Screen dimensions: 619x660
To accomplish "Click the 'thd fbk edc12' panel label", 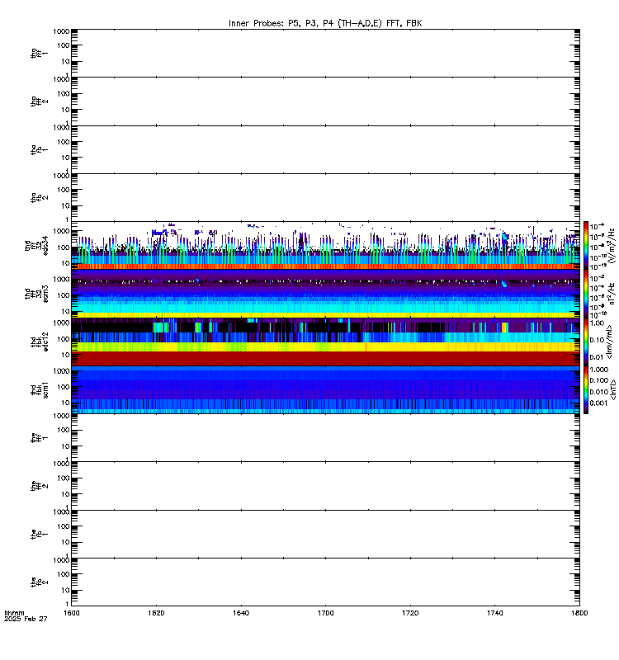I will pyautogui.click(x=39, y=342).
